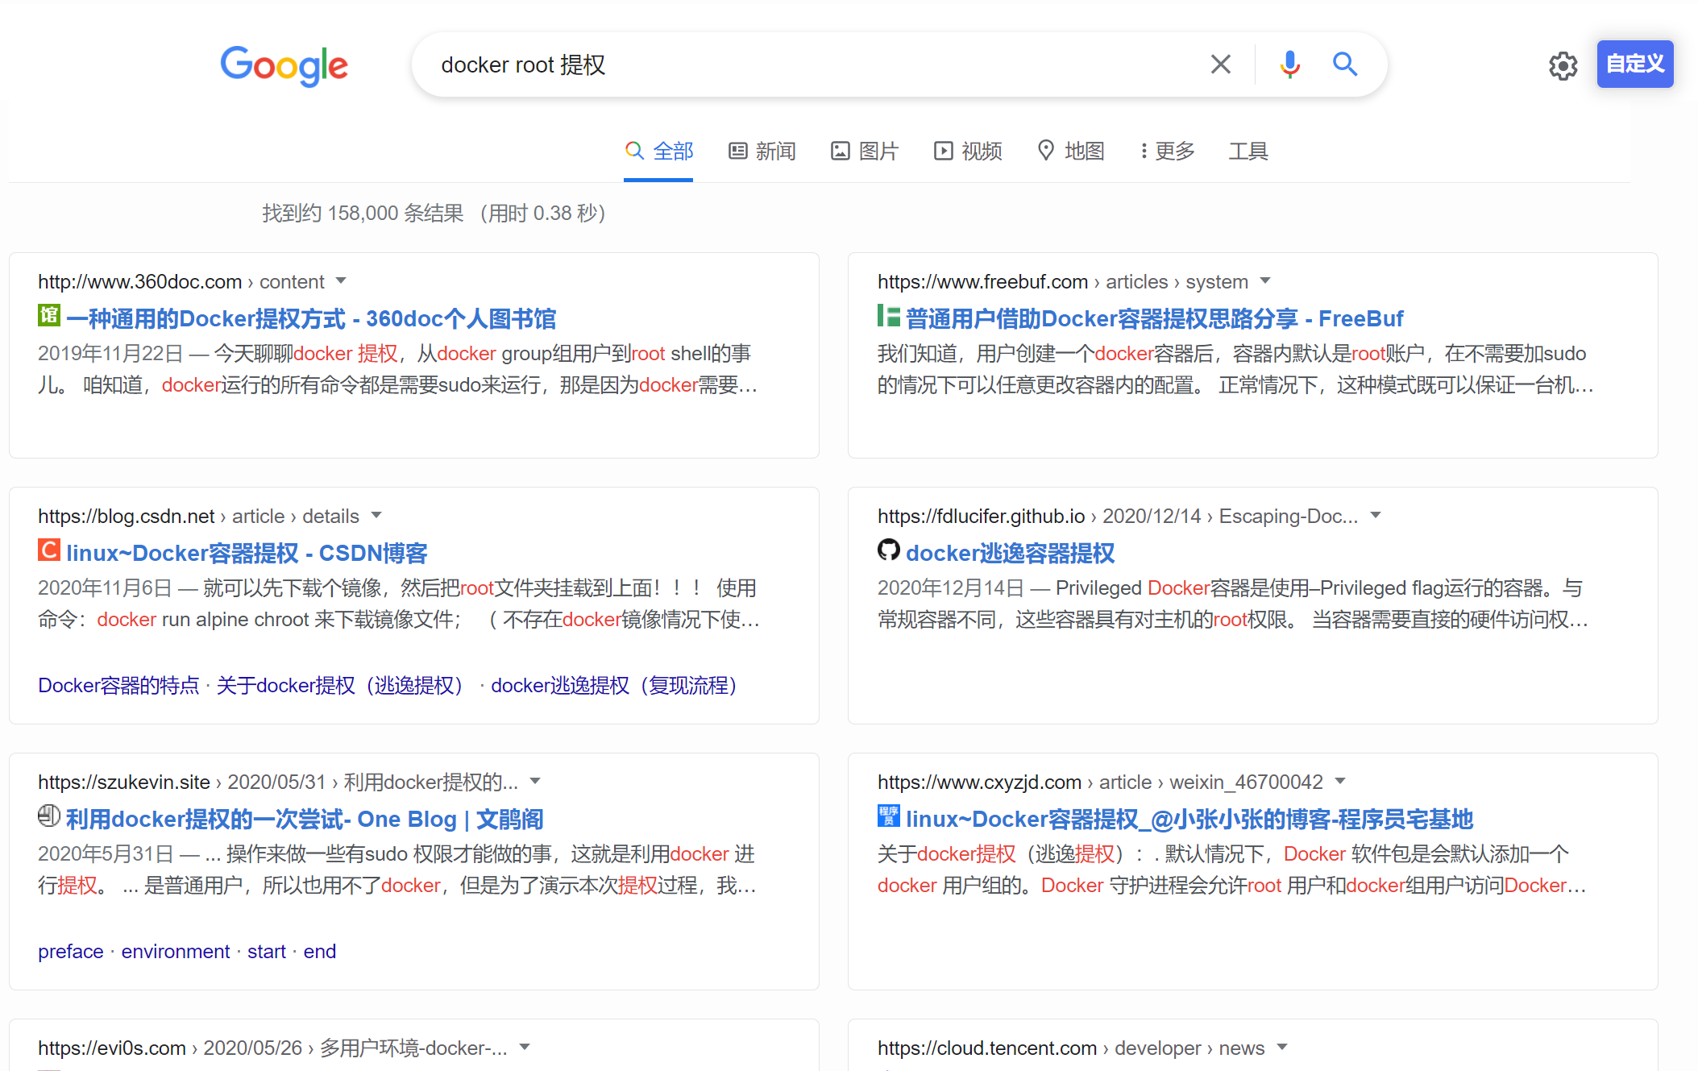Open the start sublink

coord(267,952)
